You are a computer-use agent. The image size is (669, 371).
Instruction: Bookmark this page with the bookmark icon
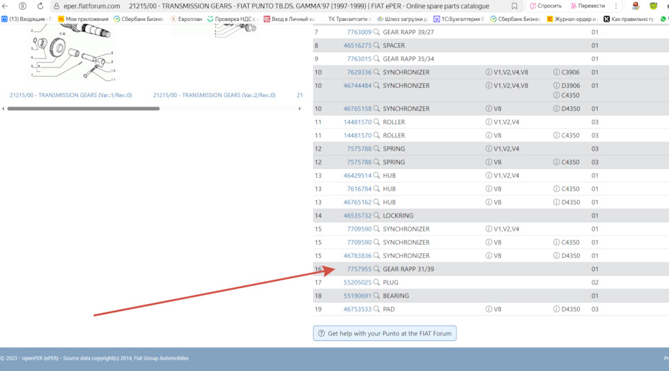tap(514, 6)
